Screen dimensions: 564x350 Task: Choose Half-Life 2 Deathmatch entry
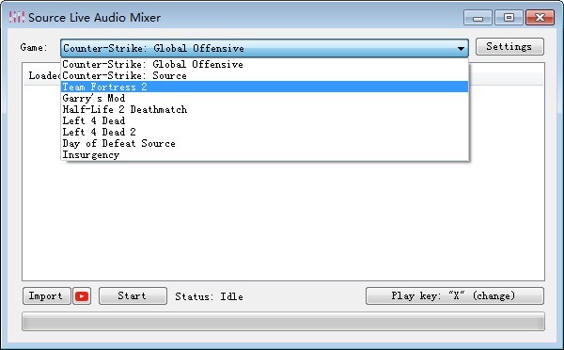[265, 109]
